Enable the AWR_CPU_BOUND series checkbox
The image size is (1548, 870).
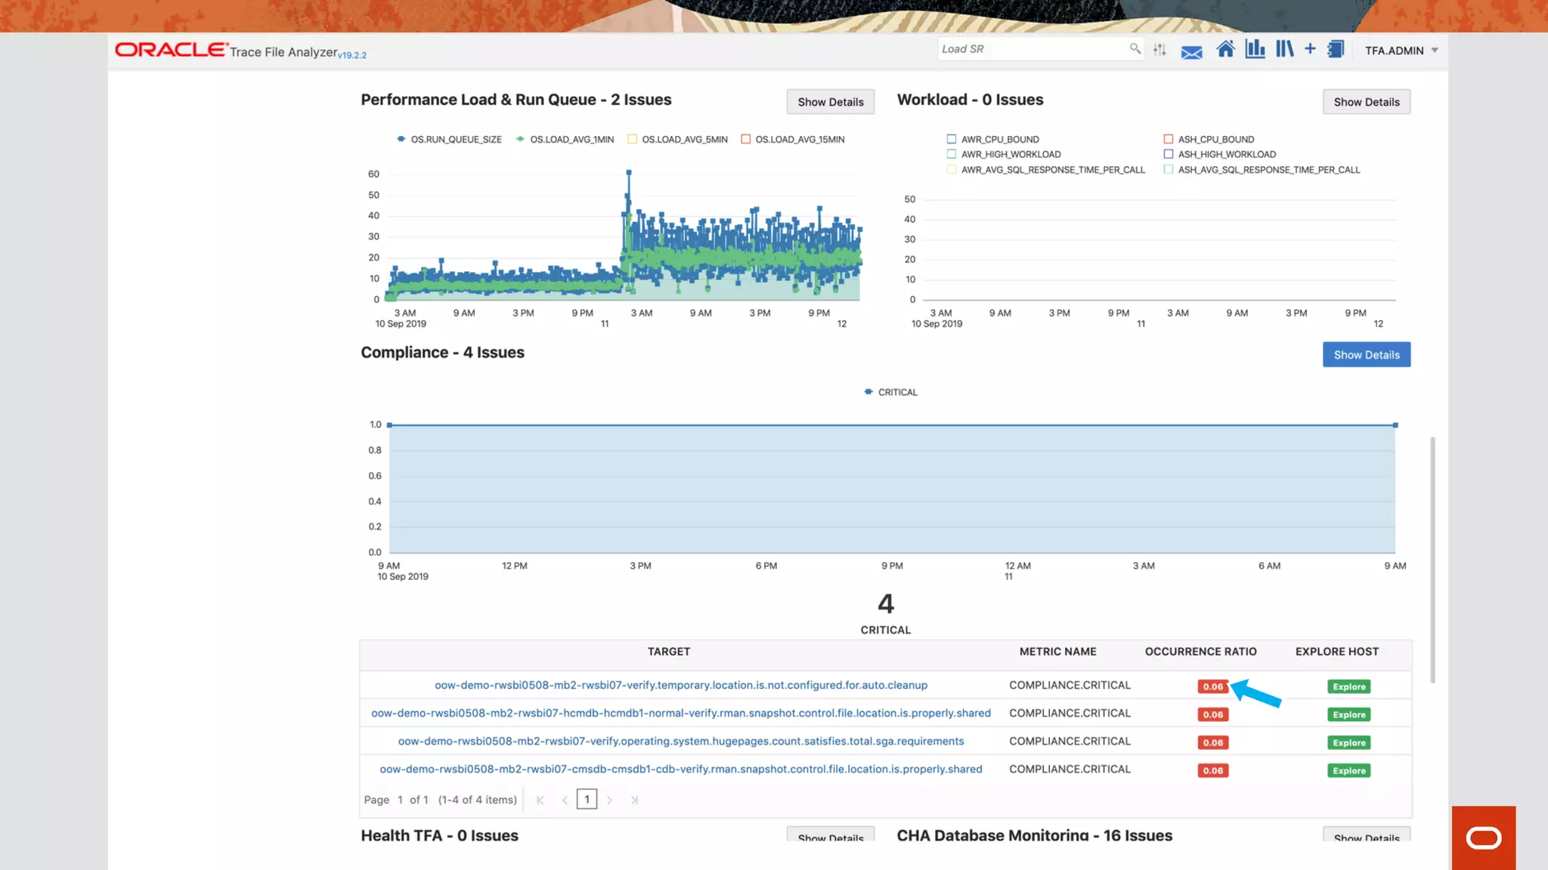point(952,139)
